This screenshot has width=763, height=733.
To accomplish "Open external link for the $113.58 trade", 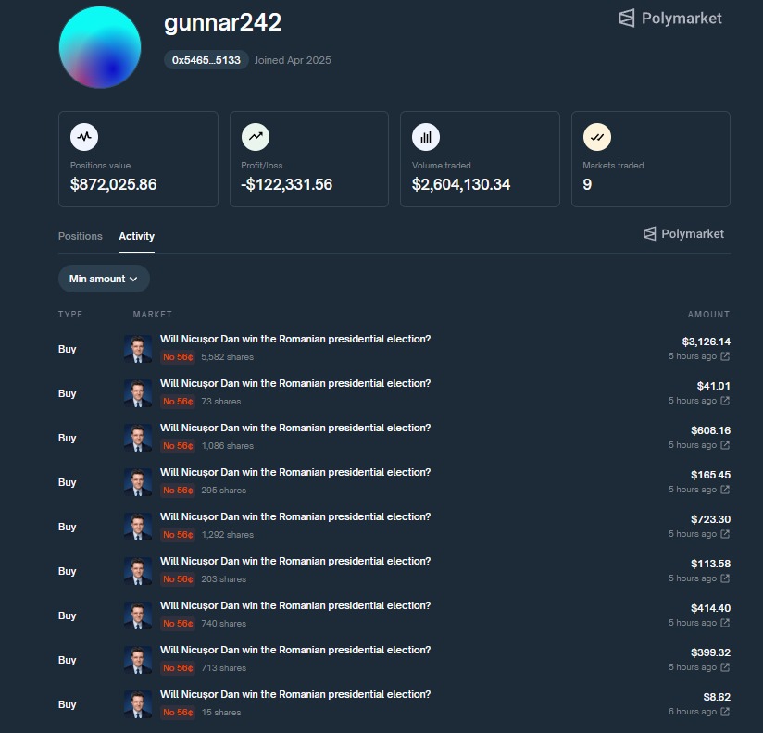I will point(725,578).
